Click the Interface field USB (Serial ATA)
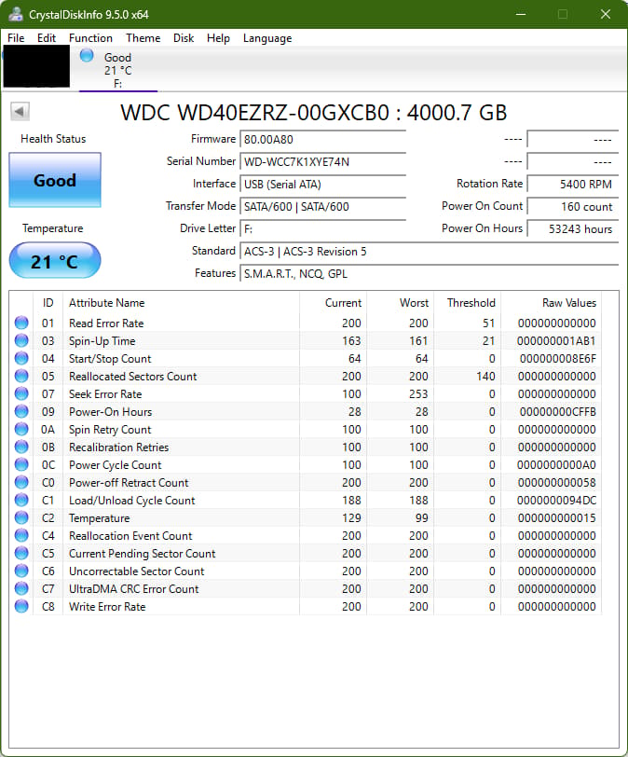This screenshot has height=757, width=628. click(322, 184)
